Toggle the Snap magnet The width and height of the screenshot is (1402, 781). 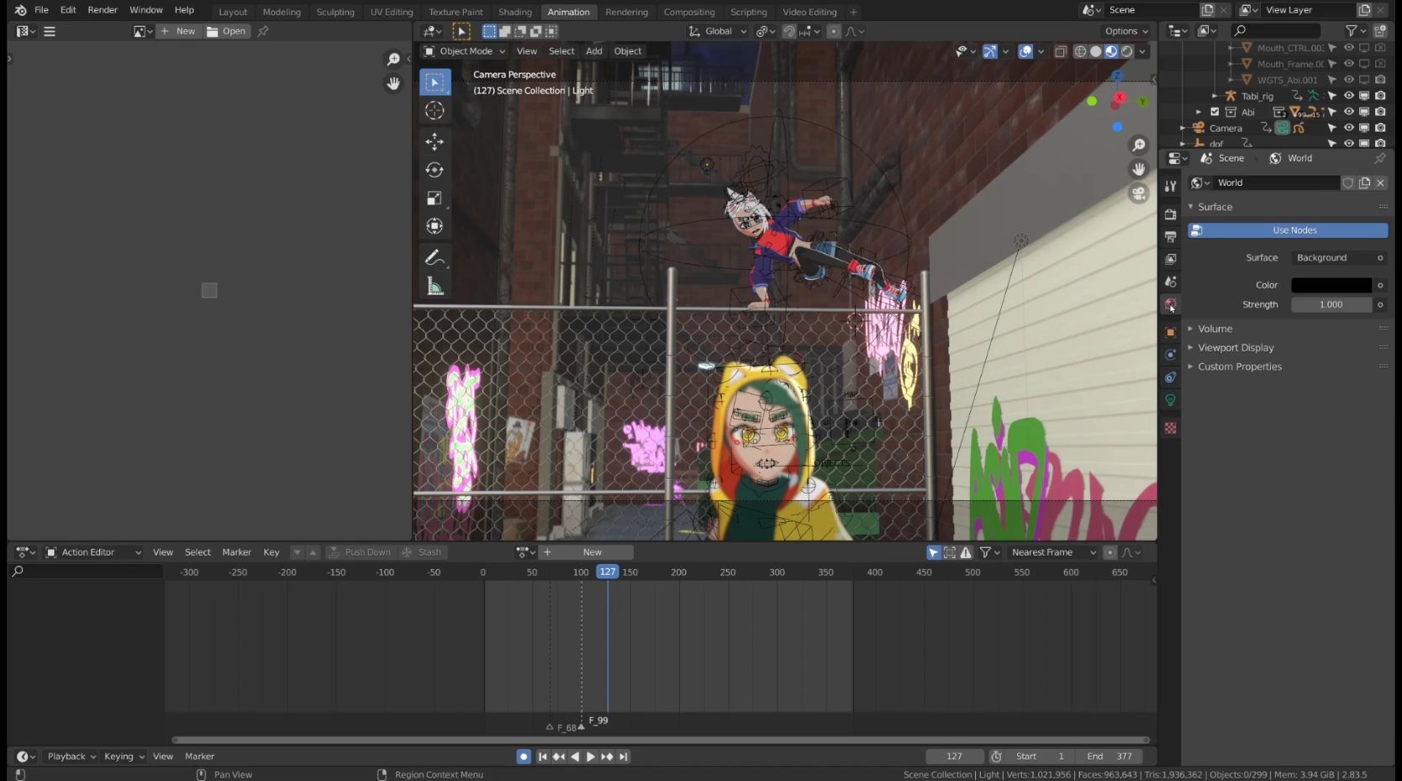(x=789, y=31)
